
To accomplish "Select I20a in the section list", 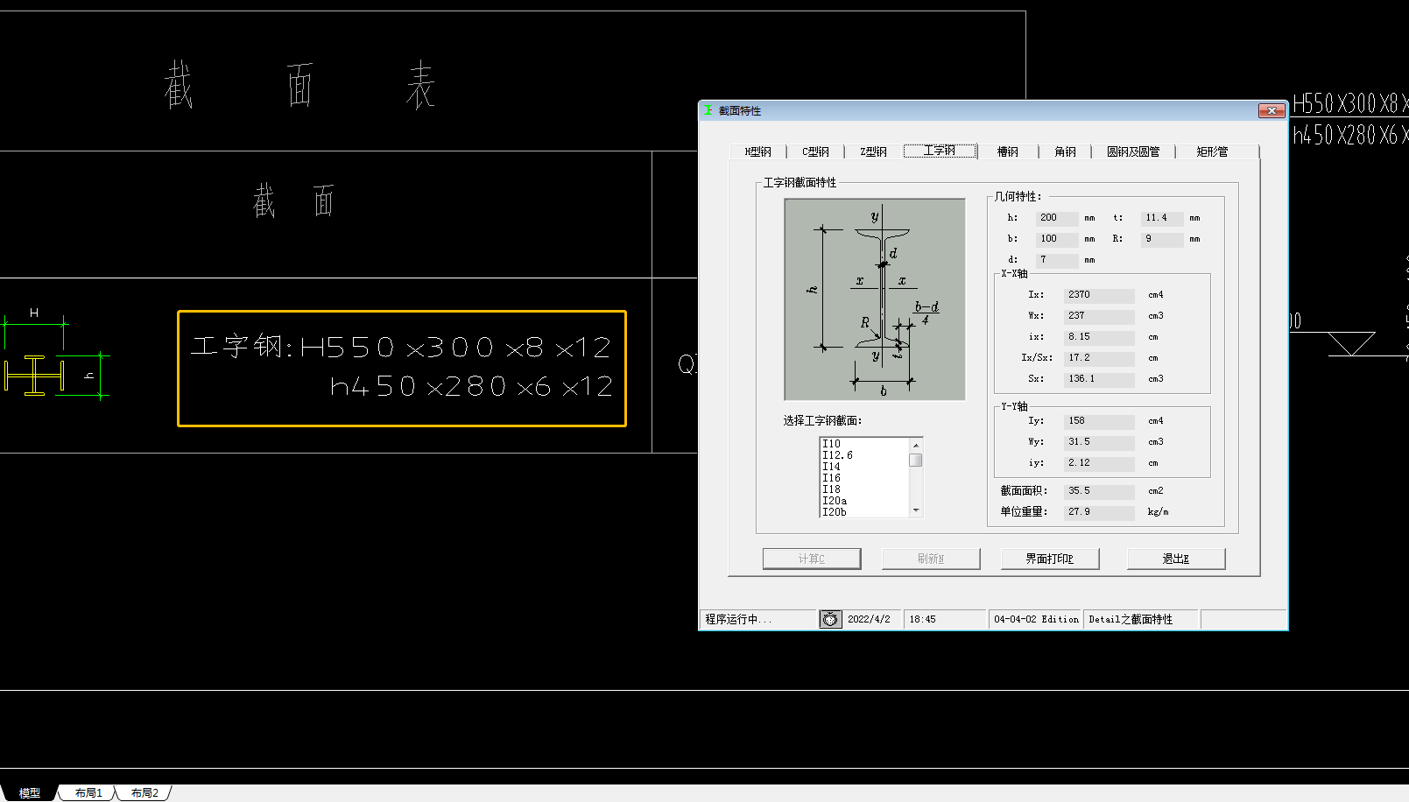I will [864, 501].
